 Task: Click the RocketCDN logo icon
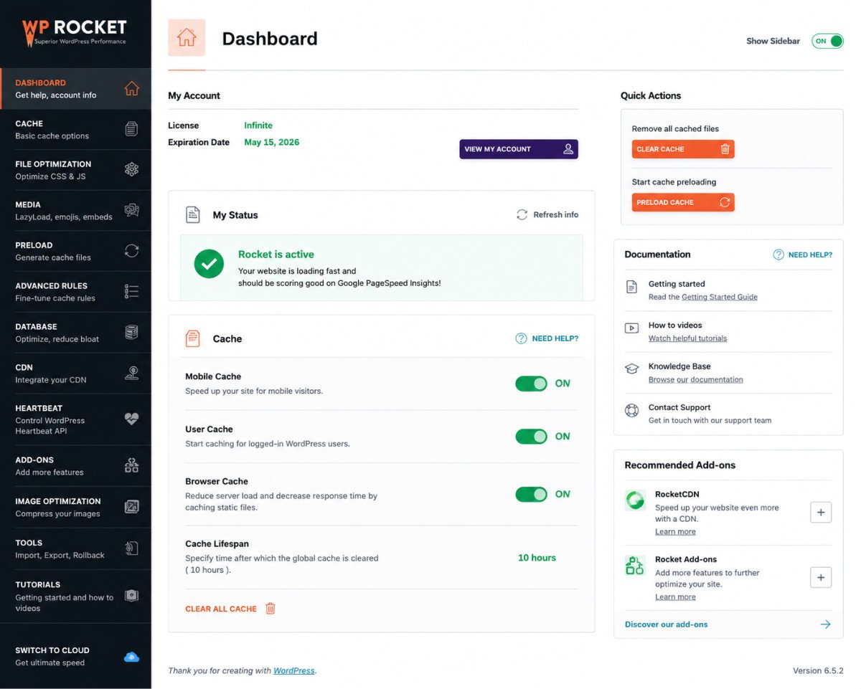tap(635, 500)
